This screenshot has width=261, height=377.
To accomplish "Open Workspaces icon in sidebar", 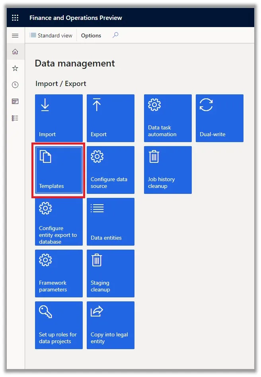I will [x=15, y=102].
